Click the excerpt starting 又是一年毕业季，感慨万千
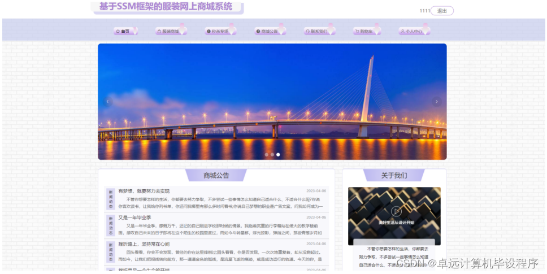The width and height of the screenshot is (547, 274). [220, 229]
